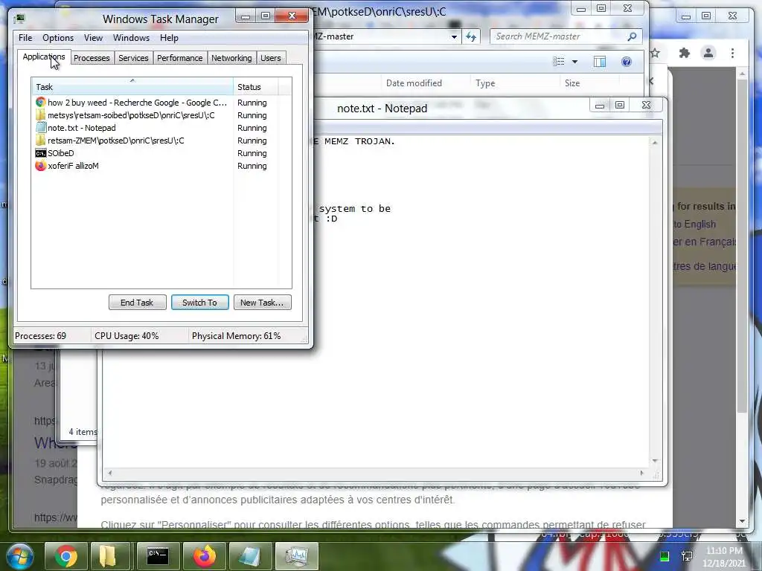The image size is (762, 571).
Task: Expand the Explorer address bar dropdown
Action: pyautogui.click(x=454, y=36)
